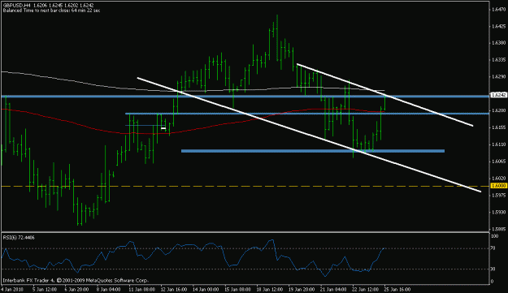Click the "4 Jan 2010" time axis label

[x=12, y=289]
